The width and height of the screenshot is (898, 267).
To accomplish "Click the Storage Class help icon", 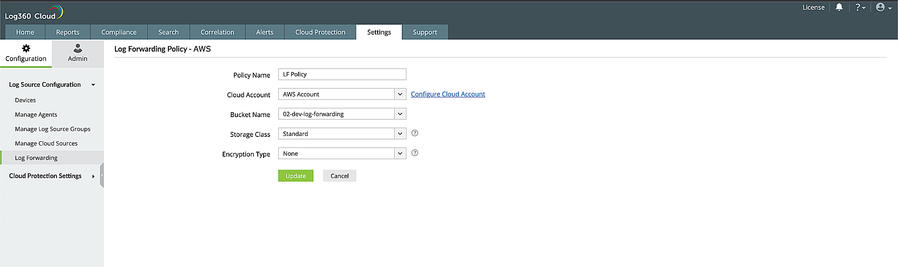I will coord(415,133).
